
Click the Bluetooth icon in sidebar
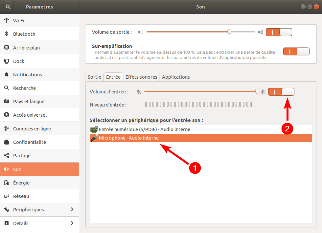(7, 34)
